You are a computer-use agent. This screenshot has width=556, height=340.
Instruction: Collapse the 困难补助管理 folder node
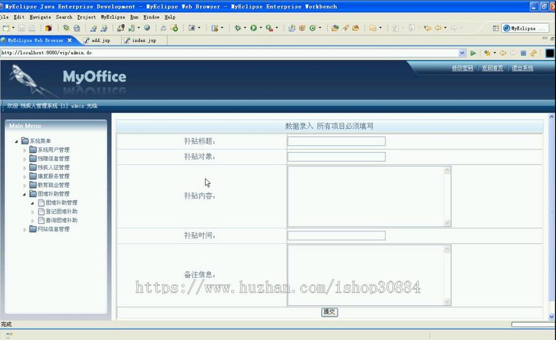pyautogui.click(x=25, y=194)
